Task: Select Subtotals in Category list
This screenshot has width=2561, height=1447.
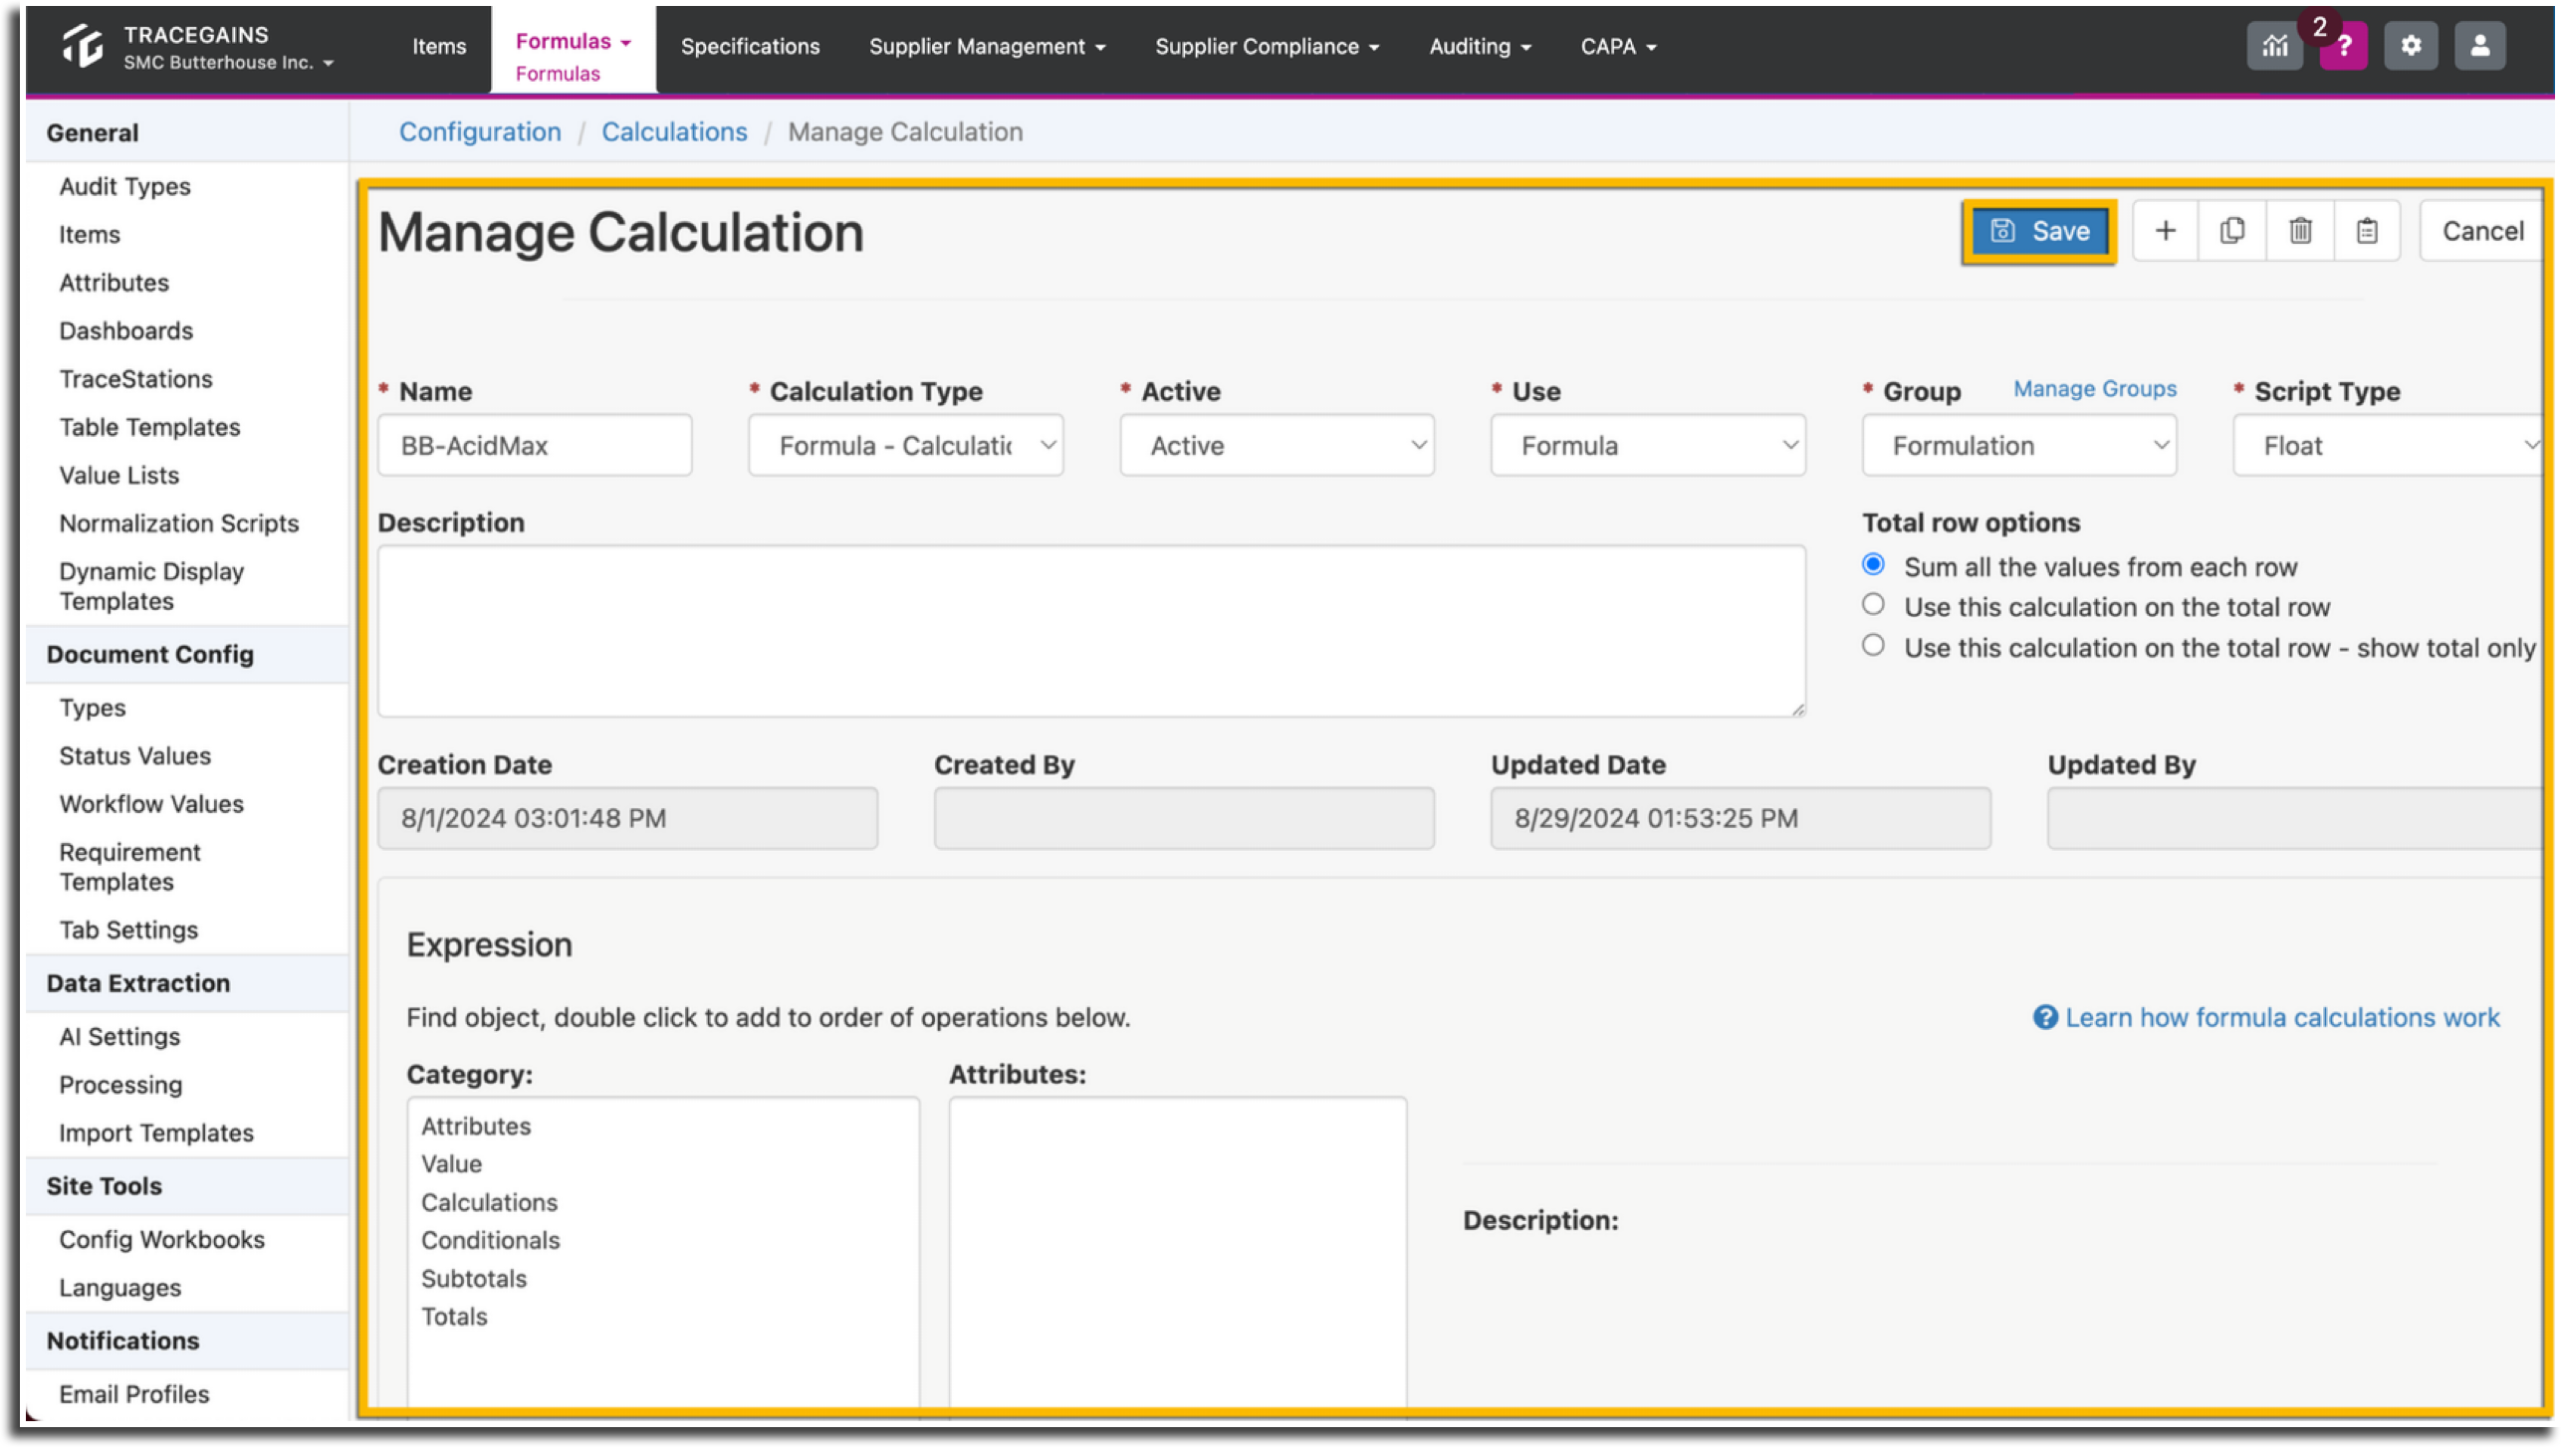Action: pyautogui.click(x=473, y=1278)
